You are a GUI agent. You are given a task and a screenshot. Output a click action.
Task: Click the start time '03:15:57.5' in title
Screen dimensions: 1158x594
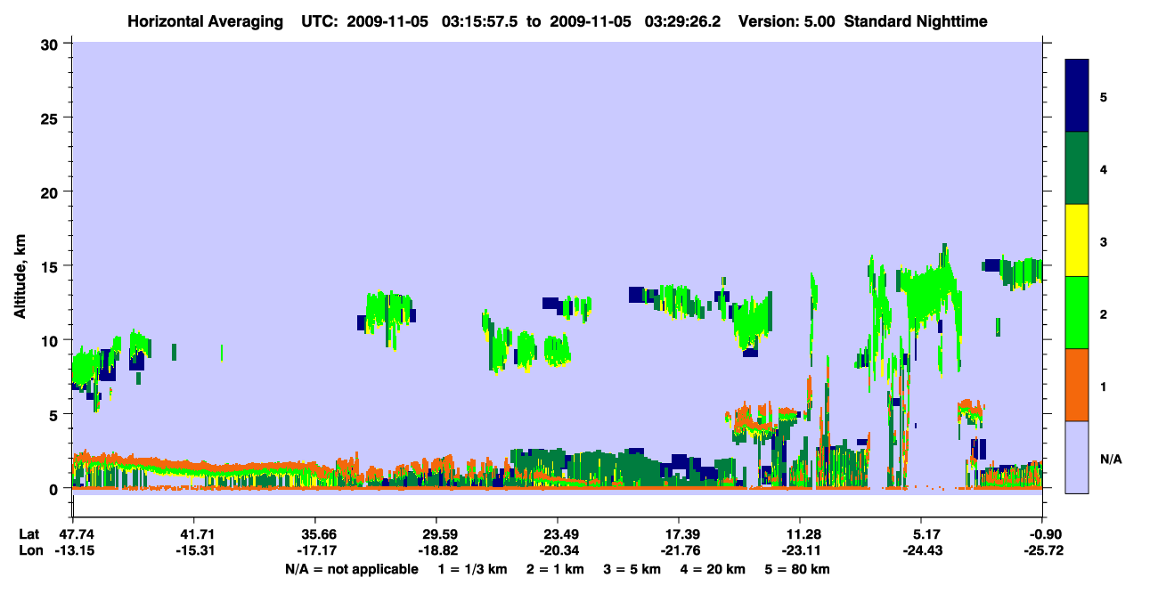coord(481,20)
